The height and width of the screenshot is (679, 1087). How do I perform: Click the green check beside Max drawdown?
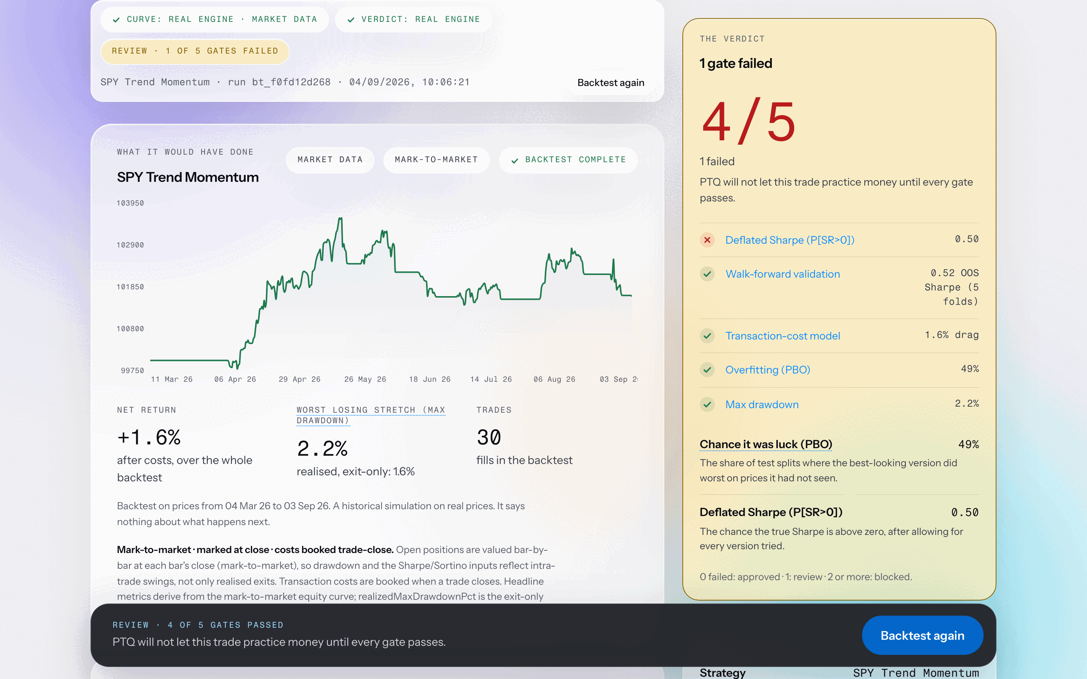(707, 405)
